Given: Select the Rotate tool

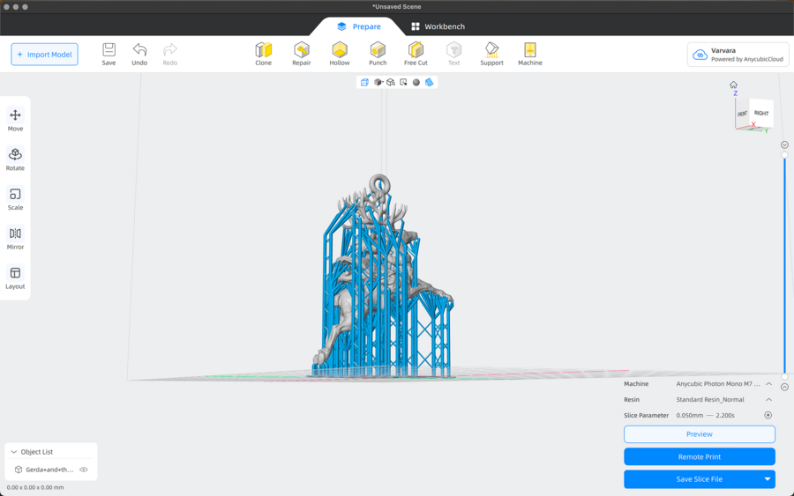Looking at the screenshot, I should point(15,159).
